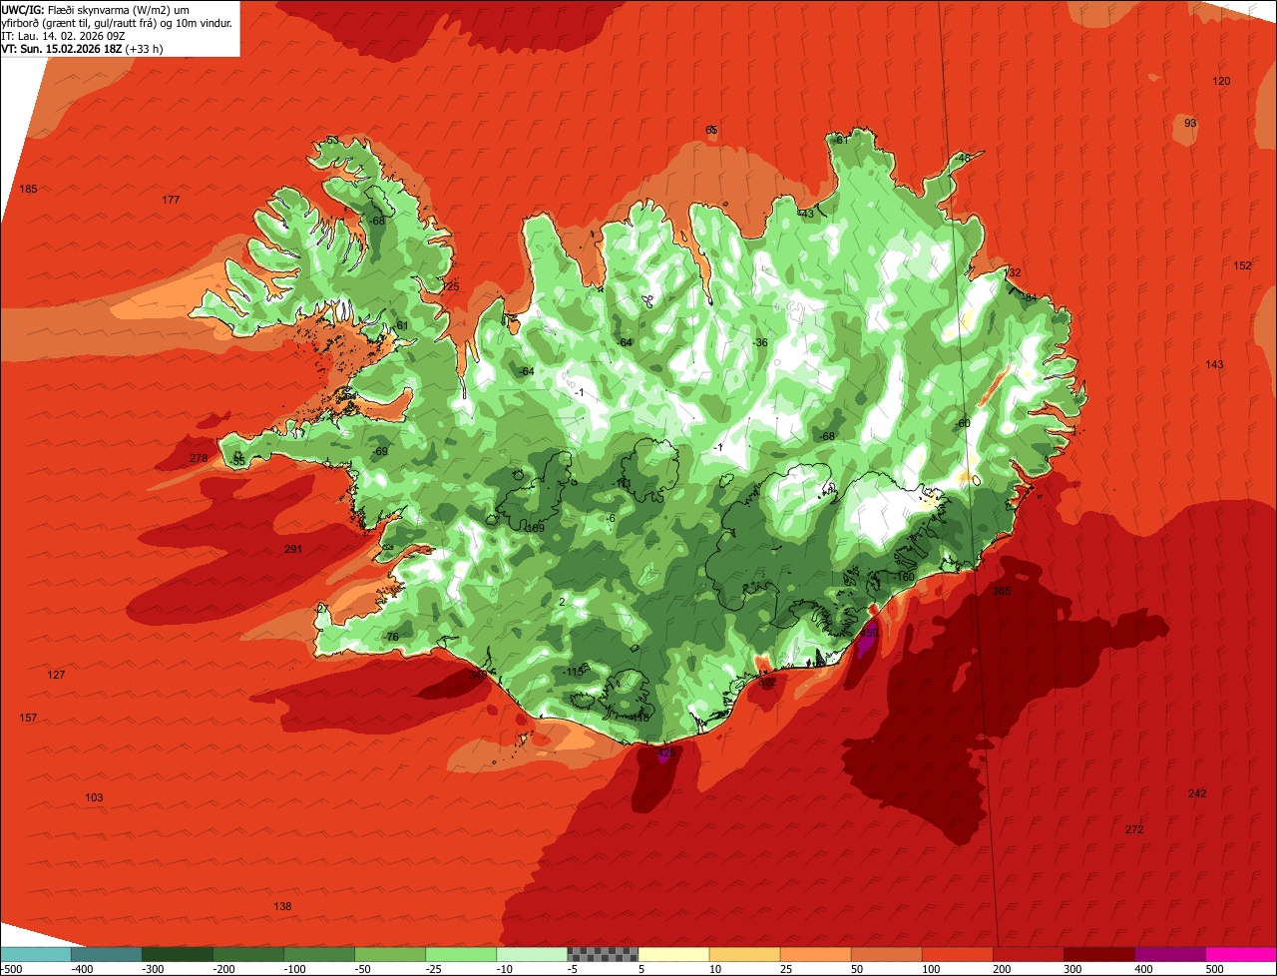Click the value 143 on the map

[x=1214, y=364]
